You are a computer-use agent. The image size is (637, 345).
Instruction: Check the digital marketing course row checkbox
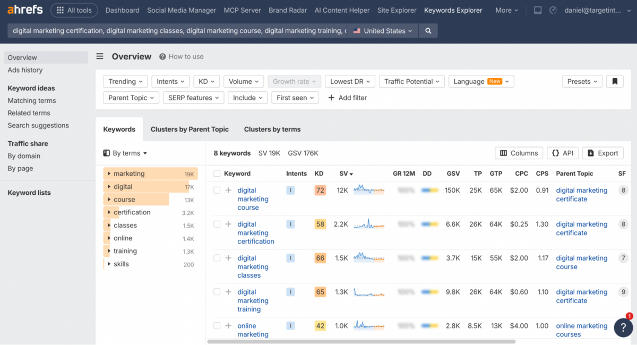217,190
